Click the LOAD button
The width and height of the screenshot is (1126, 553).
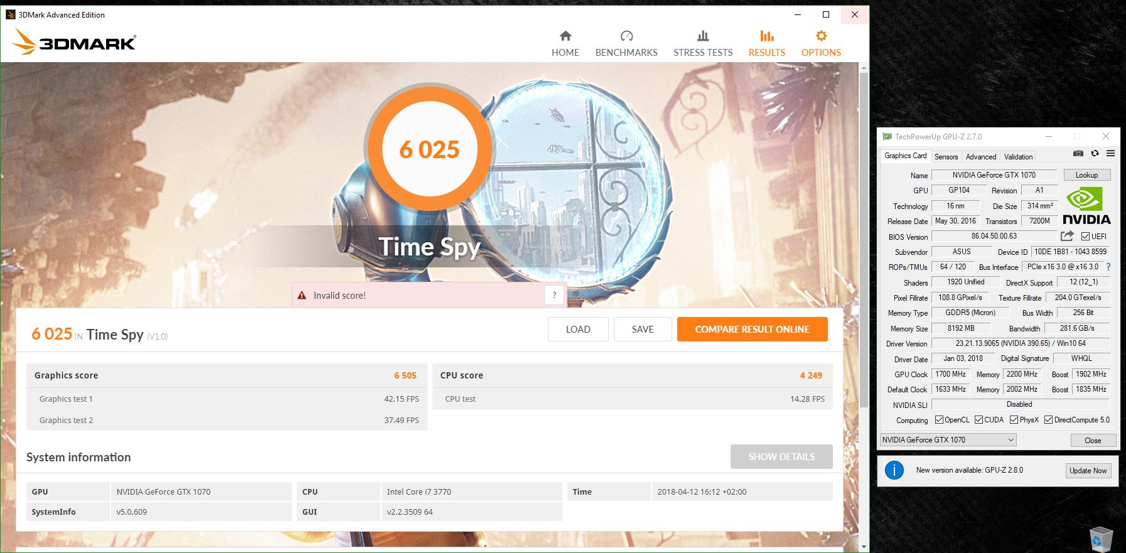click(x=578, y=330)
